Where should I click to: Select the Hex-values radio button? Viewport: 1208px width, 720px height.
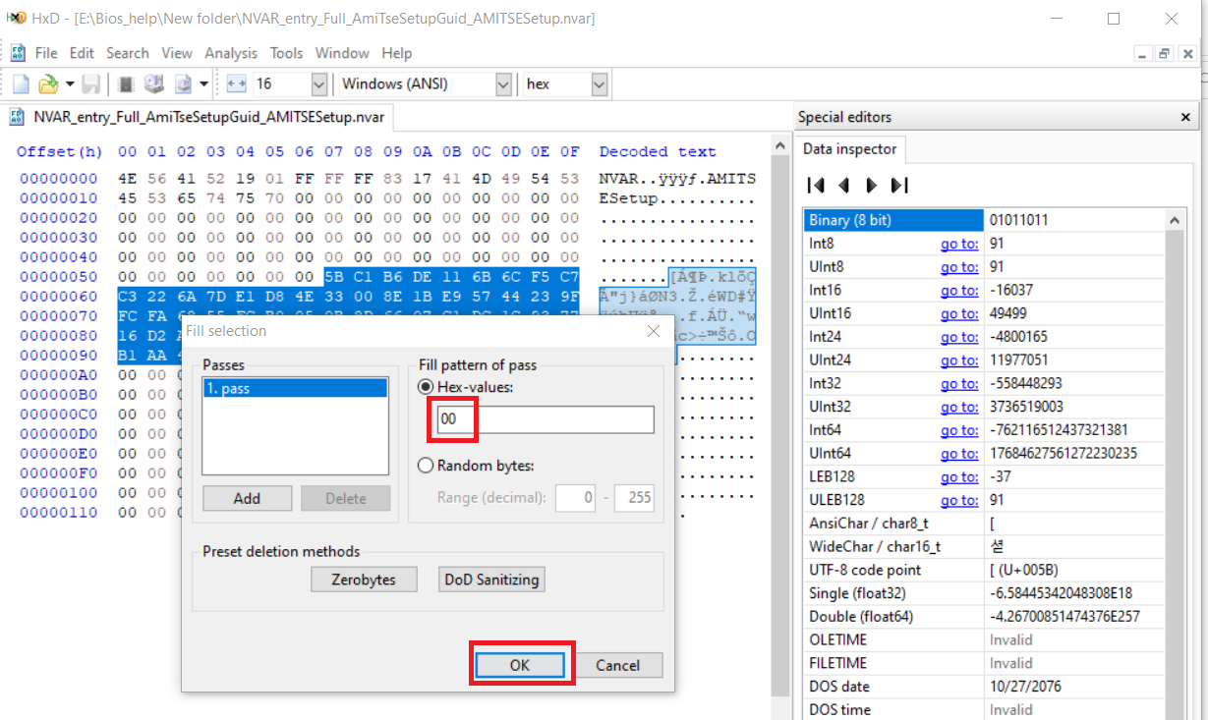coord(427,387)
